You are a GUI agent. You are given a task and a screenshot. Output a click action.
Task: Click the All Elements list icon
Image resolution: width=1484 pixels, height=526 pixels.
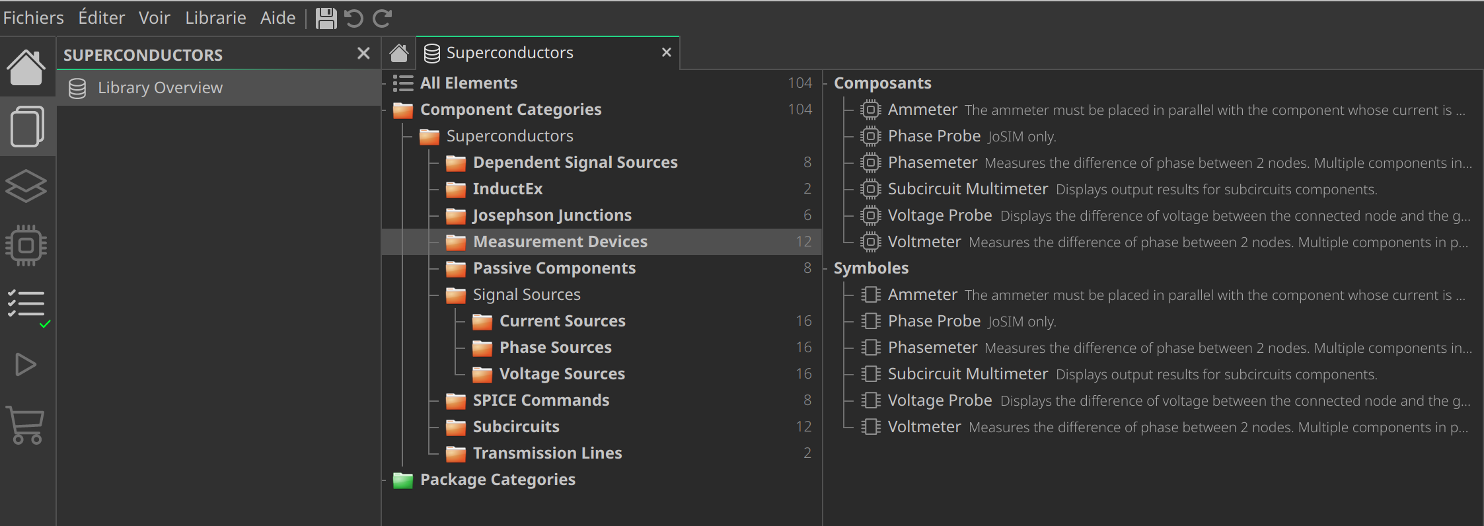[x=403, y=83]
